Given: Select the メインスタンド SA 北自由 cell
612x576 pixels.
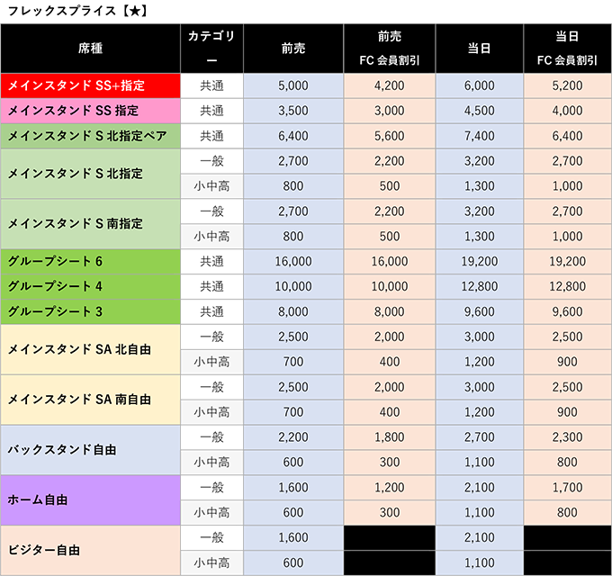Looking at the screenshot, I should click(91, 349).
